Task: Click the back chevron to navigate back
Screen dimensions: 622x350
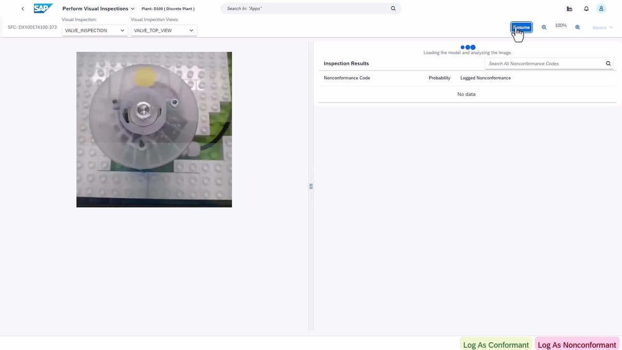Action: coord(22,8)
